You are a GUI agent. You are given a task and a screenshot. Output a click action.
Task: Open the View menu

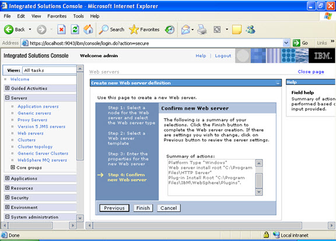point(36,16)
